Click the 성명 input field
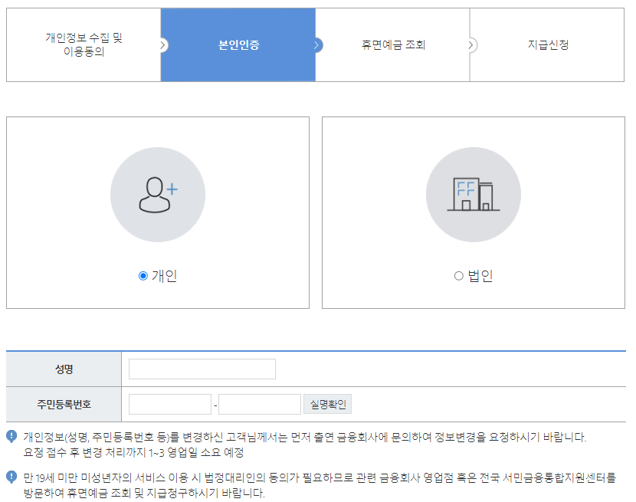Image resolution: width=636 pixels, height=502 pixels. [201, 369]
